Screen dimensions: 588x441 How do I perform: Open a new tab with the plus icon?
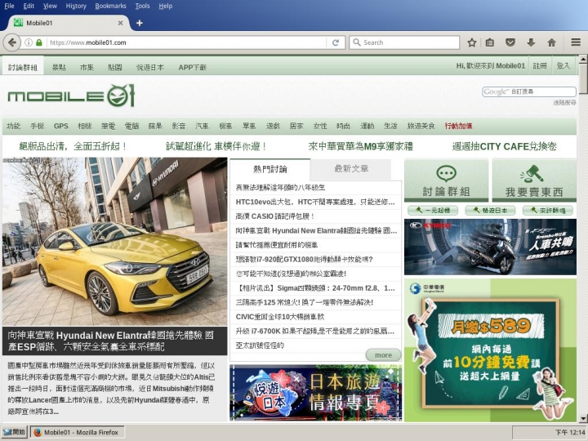(140, 23)
